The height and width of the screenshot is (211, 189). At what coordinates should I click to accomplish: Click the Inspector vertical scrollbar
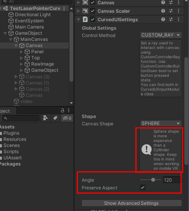186,111
